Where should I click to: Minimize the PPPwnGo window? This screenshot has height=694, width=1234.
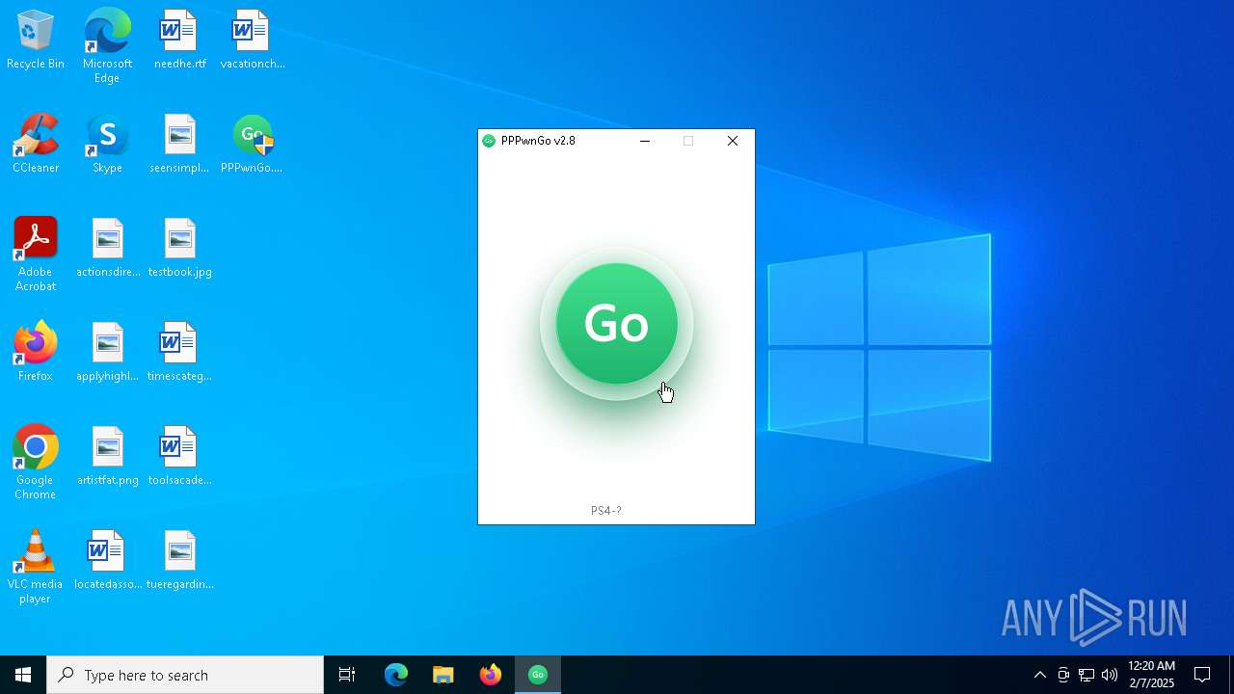tap(645, 141)
